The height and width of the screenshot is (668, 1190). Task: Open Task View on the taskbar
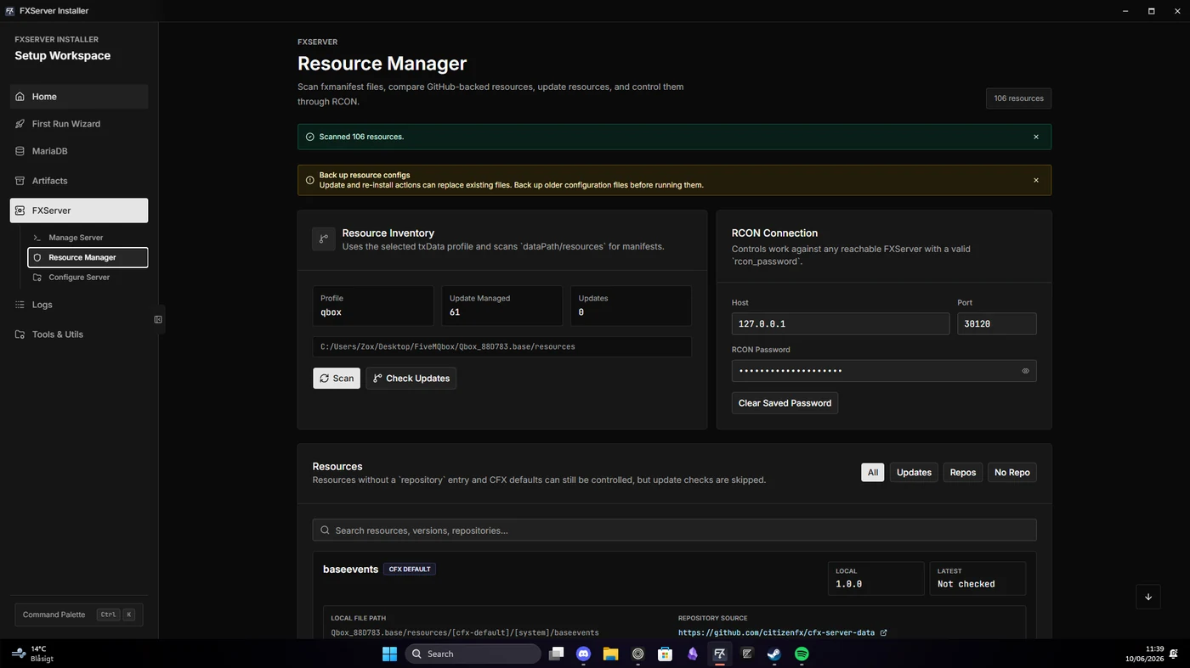[x=556, y=654]
